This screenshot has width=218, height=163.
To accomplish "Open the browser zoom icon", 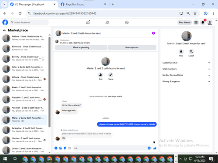I will point(188,13).
